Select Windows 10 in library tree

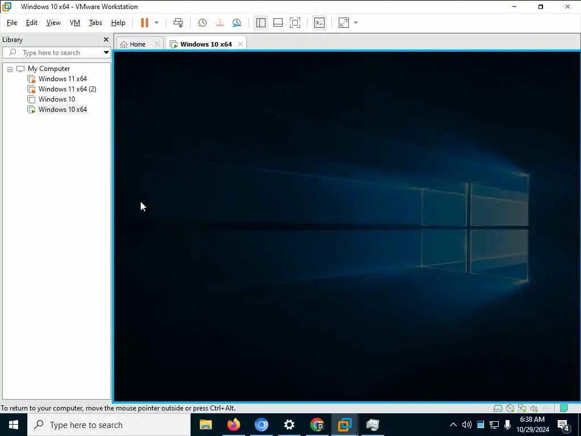point(56,99)
